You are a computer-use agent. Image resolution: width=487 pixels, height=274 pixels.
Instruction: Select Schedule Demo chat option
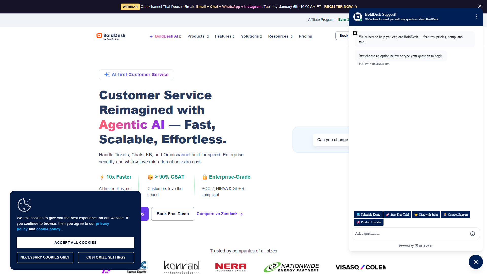[x=368, y=215]
